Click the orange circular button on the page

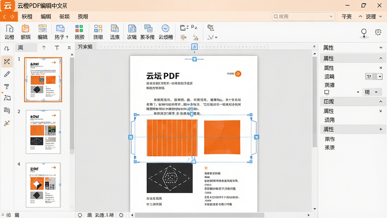pyautogui.click(x=238, y=74)
